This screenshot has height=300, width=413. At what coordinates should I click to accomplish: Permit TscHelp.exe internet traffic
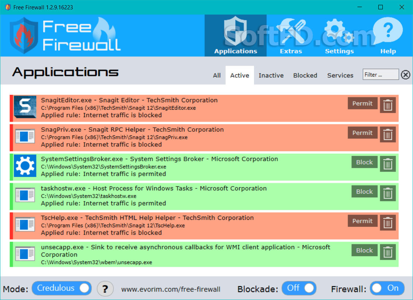[362, 221]
